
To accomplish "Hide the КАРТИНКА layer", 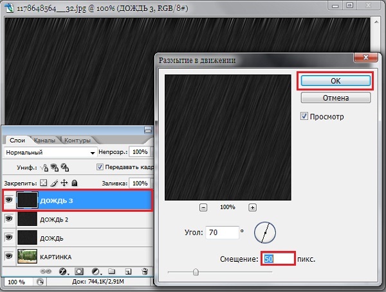I will pos(9,256).
